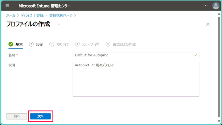
Task: Click inside the 説明 text area
Action: tap(136, 79)
